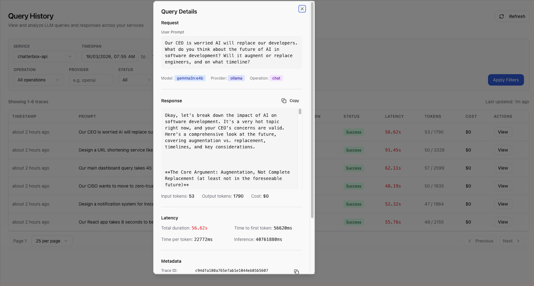Change the 25 per page selector
Screen dimensions: 534x286
tap(52, 241)
